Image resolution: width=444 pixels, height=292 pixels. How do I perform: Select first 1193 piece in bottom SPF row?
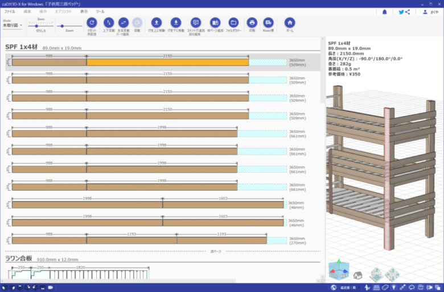(x=131, y=240)
